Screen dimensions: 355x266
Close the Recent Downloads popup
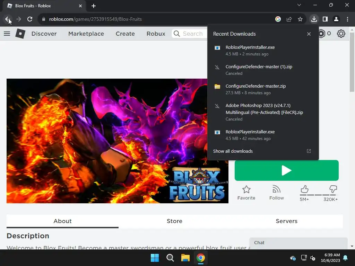pyautogui.click(x=309, y=34)
